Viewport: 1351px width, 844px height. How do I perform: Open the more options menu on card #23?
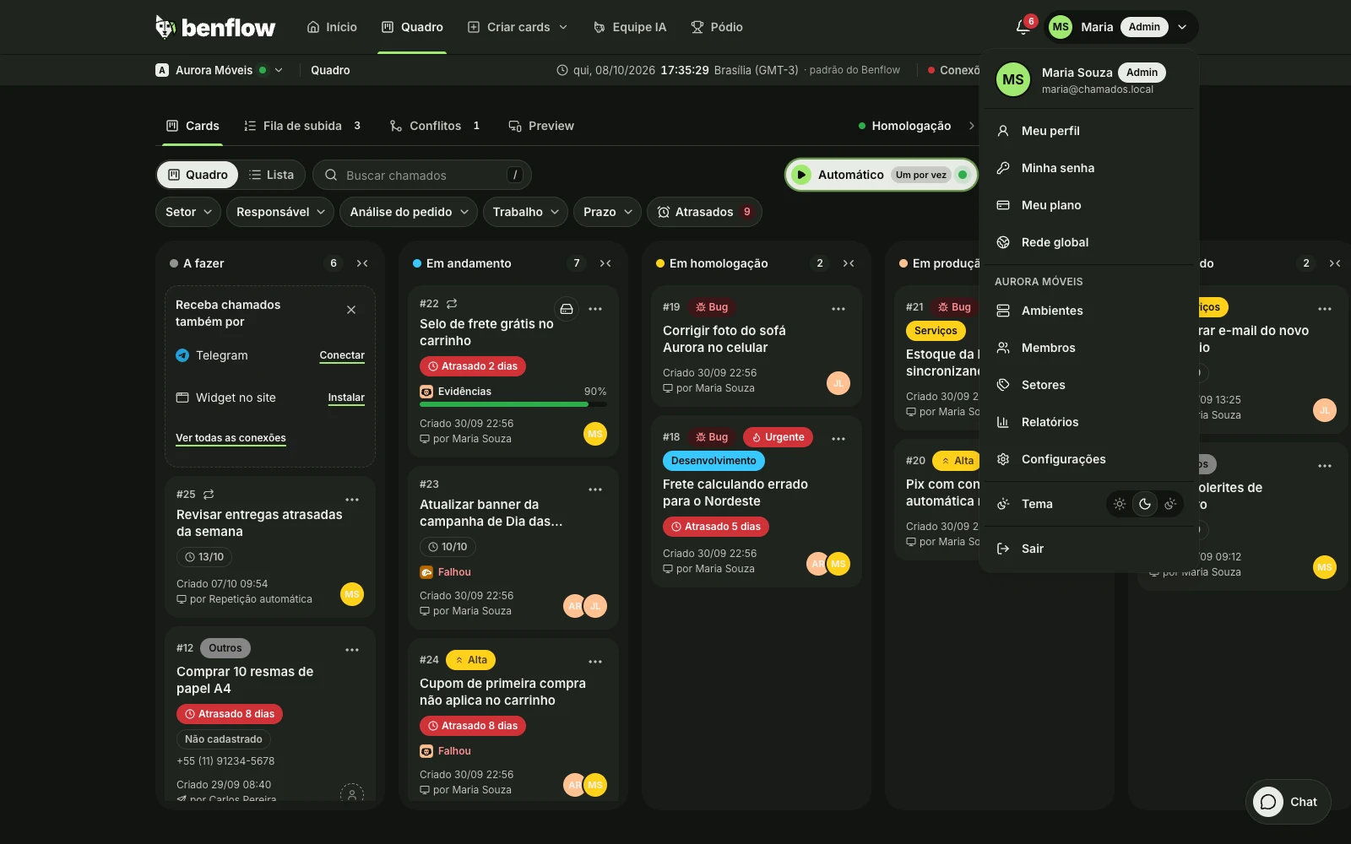595,490
